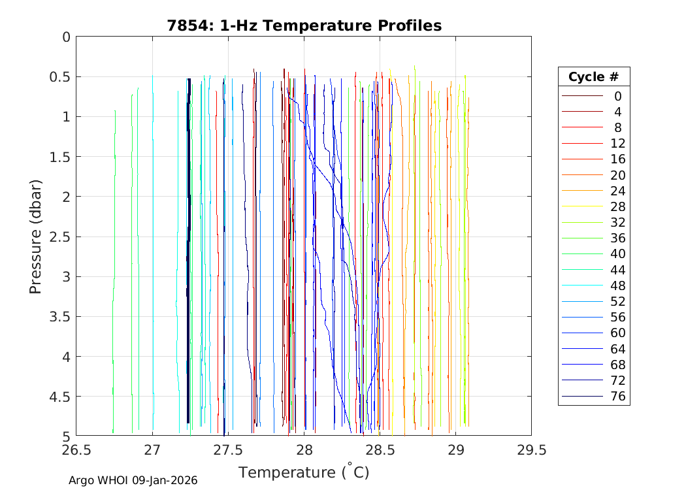Screen dimensions: 686x490
Task: Click the 'Pressure (dbar)' y-axis label
Action: coord(36,237)
